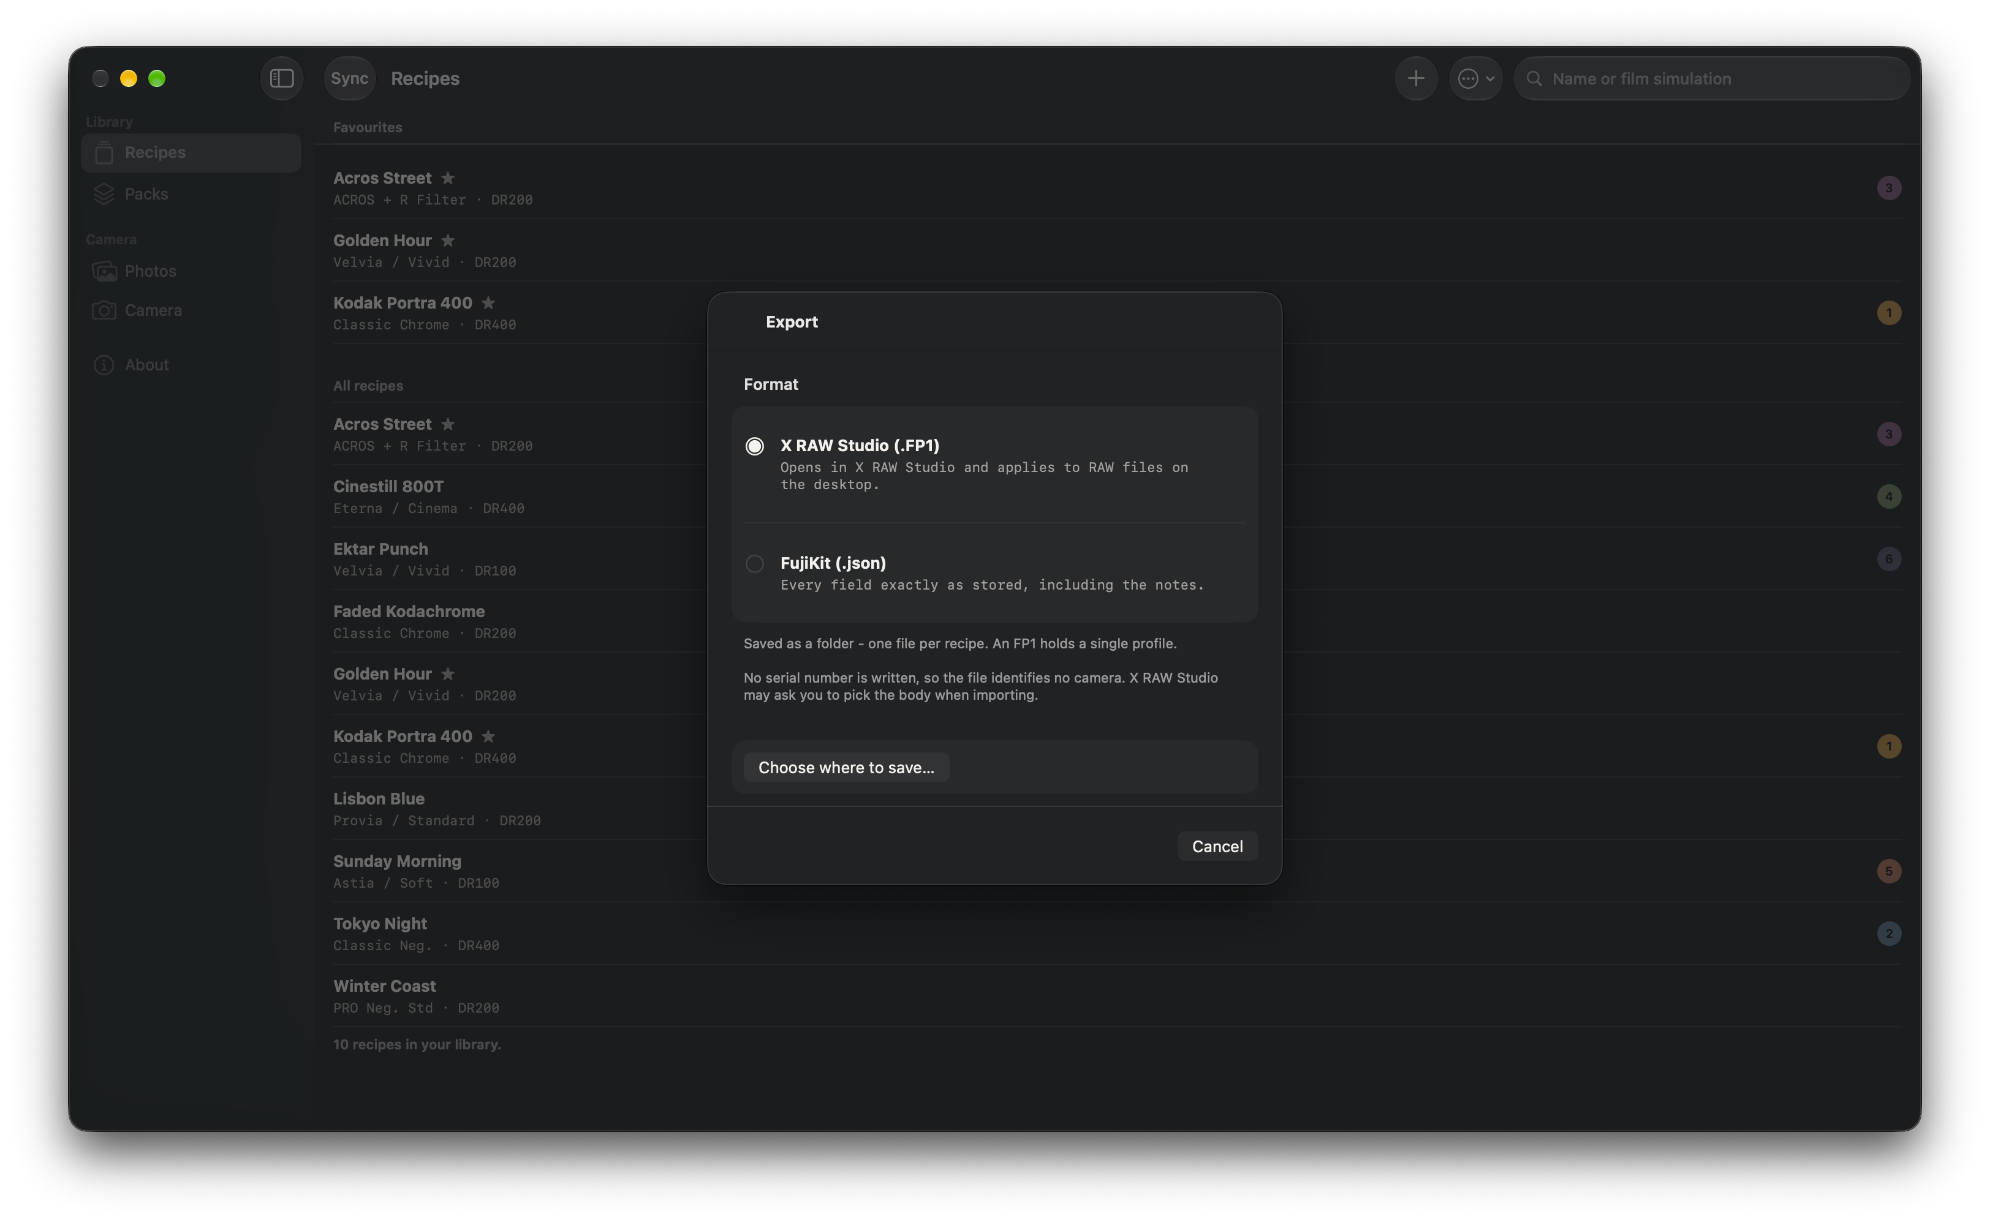Screen dimensions: 1990x1222
Task: Select Sunday Morning recipe
Action: pyautogui.click(x=1117, y=871)
